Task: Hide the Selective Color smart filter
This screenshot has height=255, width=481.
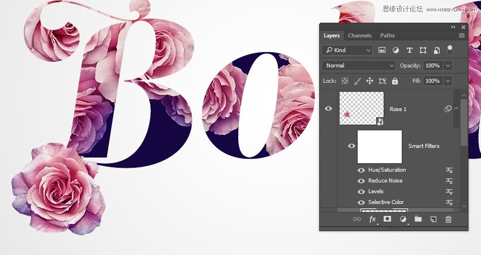Action: 361,202
